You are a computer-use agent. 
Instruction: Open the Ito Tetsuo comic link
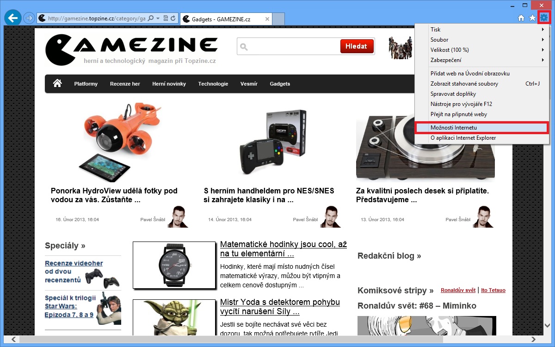coord(493,291)
